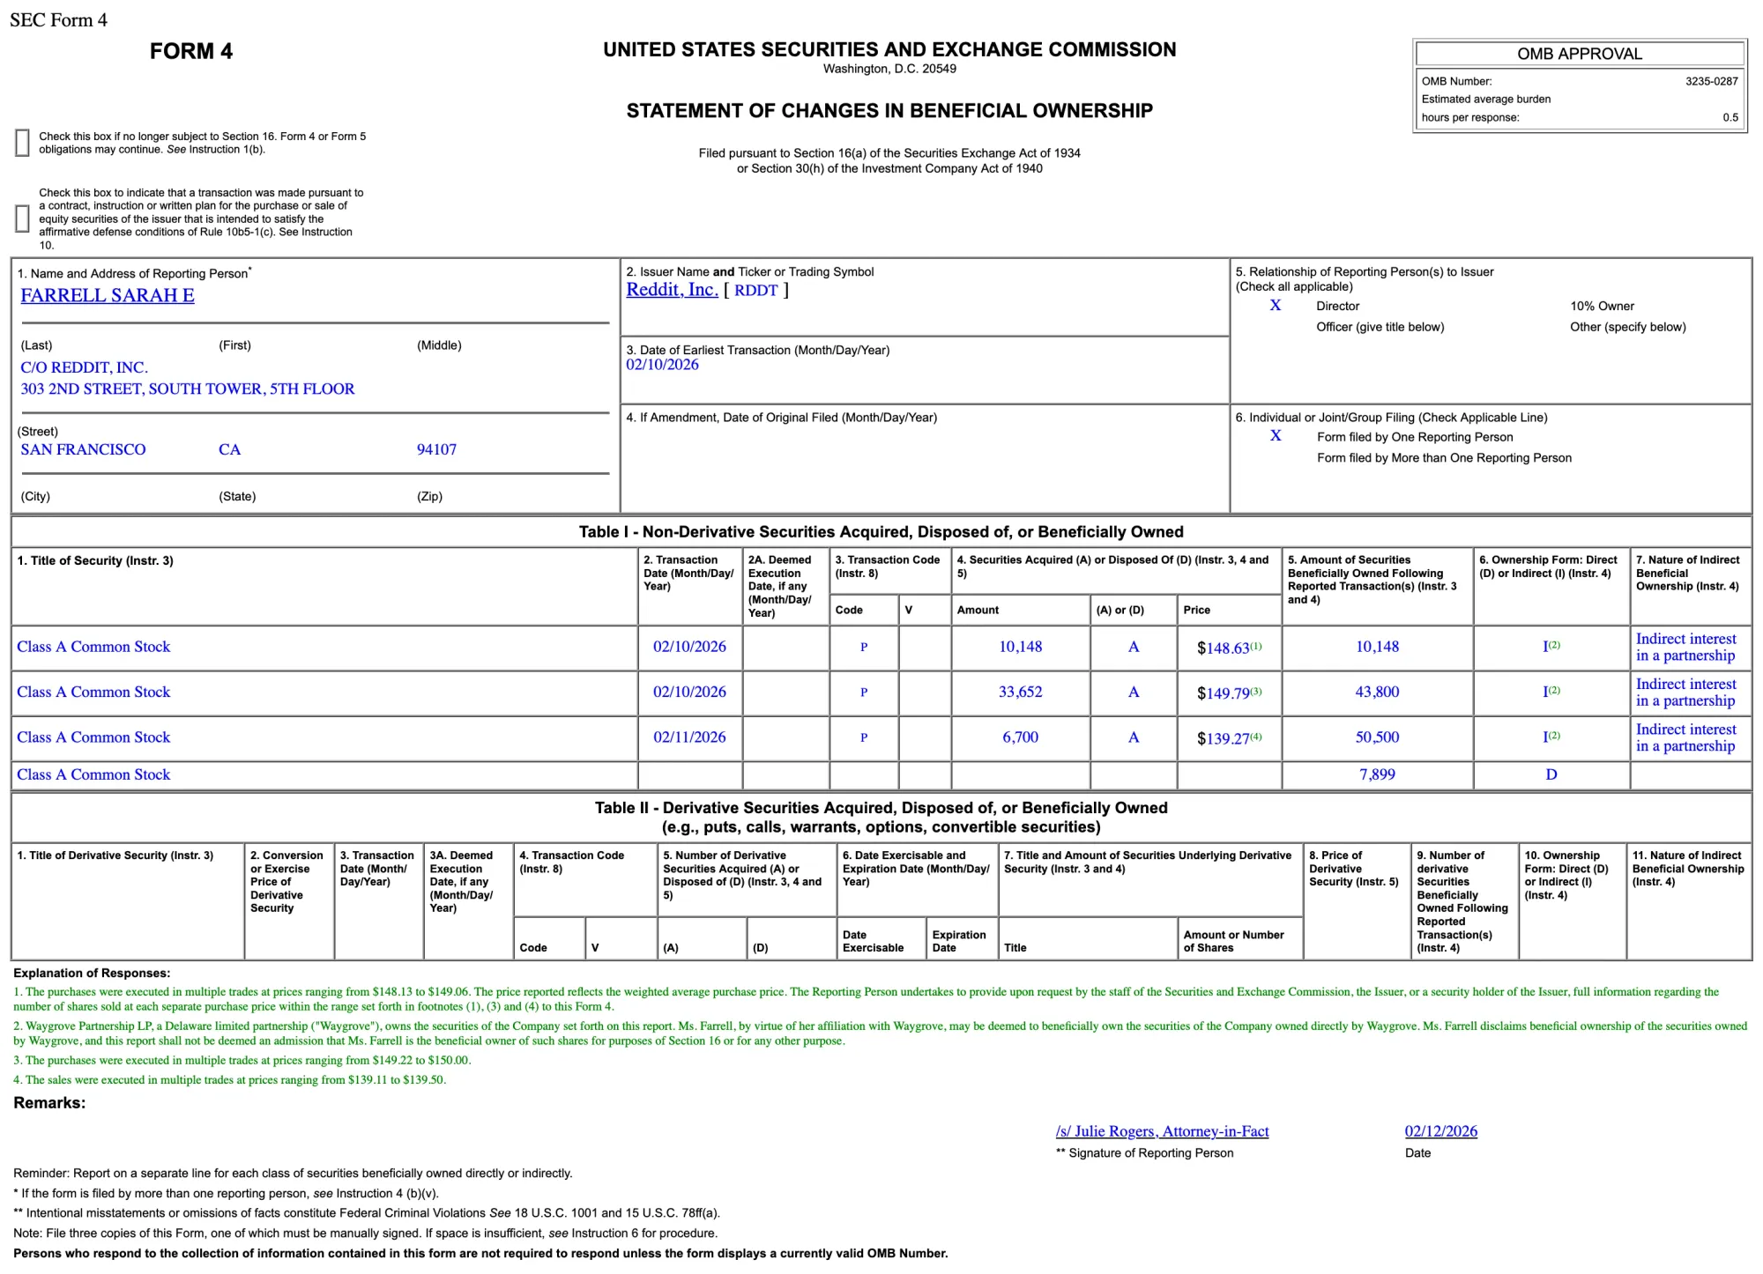1763x1274 pixels.
Task: Click the earliest transaction date 02/10/2026
Action: pos(662,365)
